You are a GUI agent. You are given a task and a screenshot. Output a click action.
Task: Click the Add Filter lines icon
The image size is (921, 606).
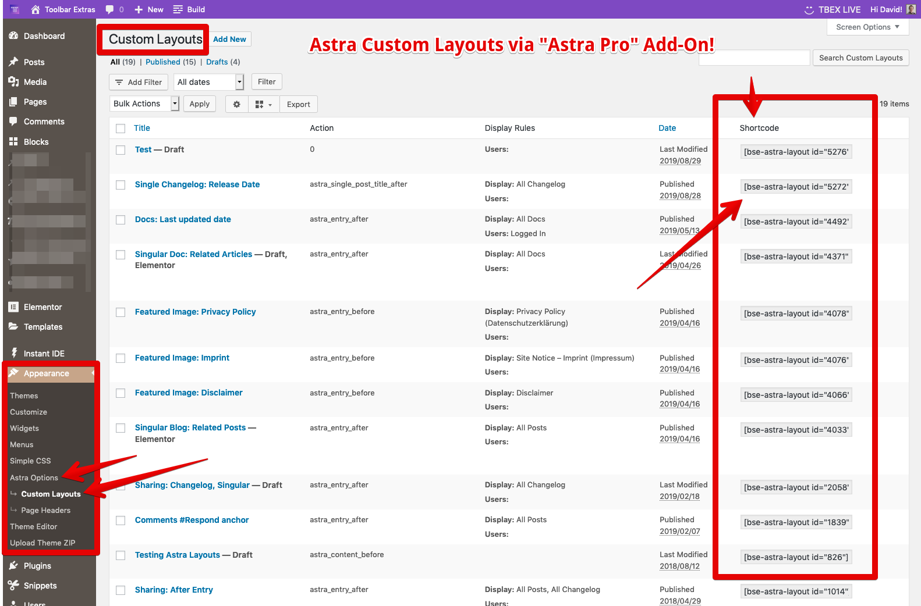[x=119, y=82]
